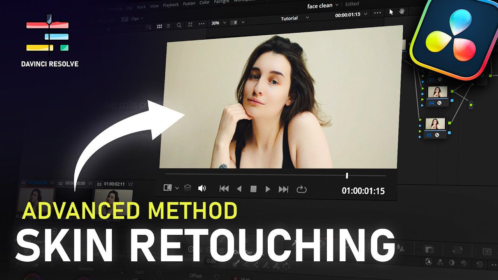Click the sort order icon
The width and height of the screenshot is (498, 280).
pyautogui.click(x=148, y=27)
